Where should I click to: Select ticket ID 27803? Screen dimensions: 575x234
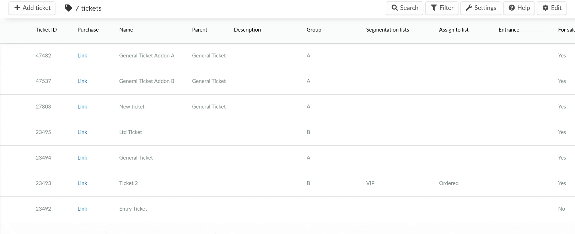43,107
